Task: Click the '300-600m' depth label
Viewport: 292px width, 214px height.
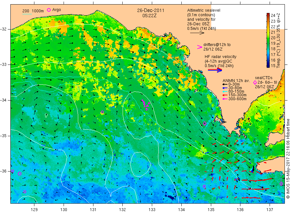Action: pos(237,99)
